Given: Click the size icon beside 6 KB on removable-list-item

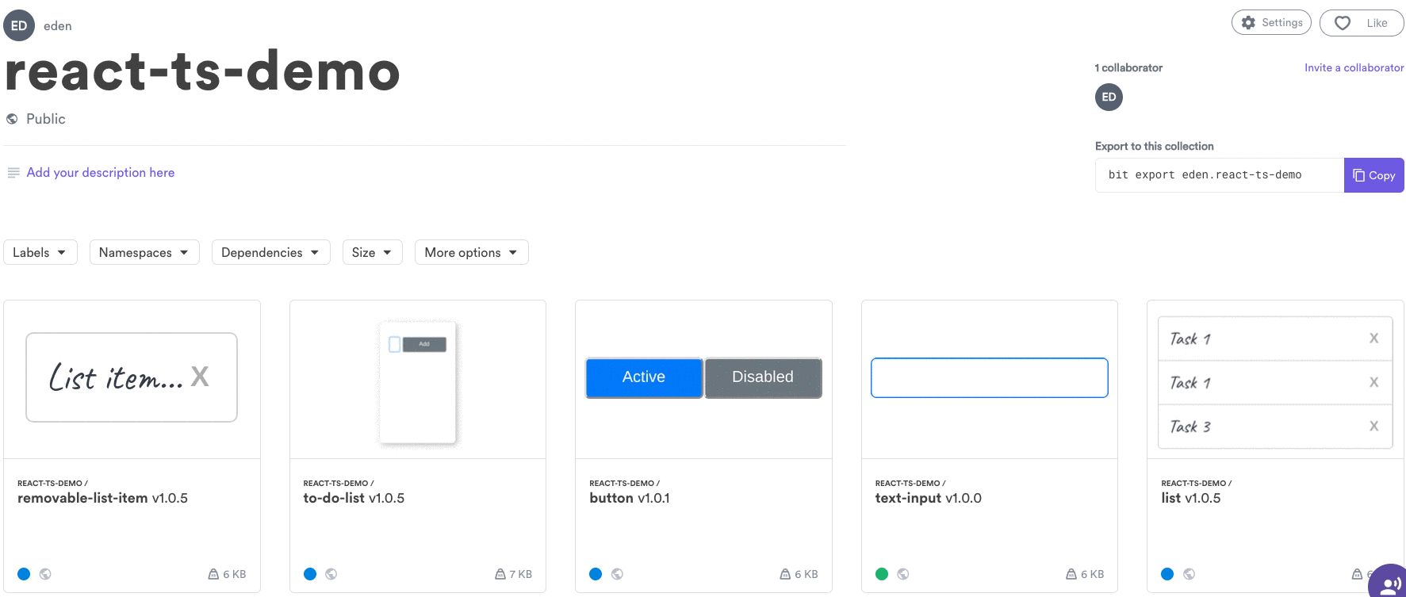Looking at the screenshot, I should [x=213, y=574].
